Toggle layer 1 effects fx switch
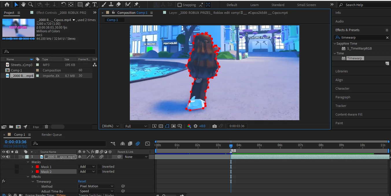This screenshot has height=196, width=391. point(93,157)
